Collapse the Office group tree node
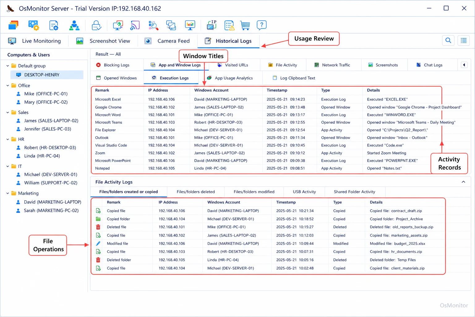This screenshot has height=317, width=475. point(8,85)
